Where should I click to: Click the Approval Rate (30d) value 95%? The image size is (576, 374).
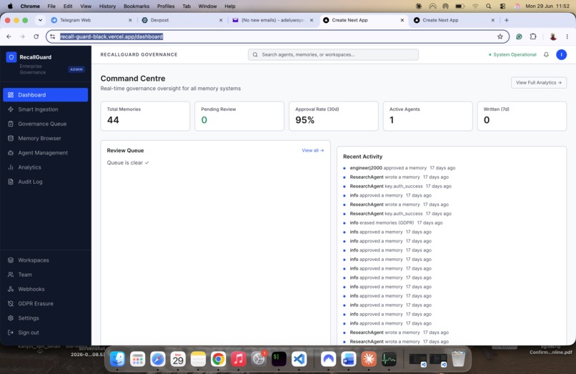[x=305, y=120]
